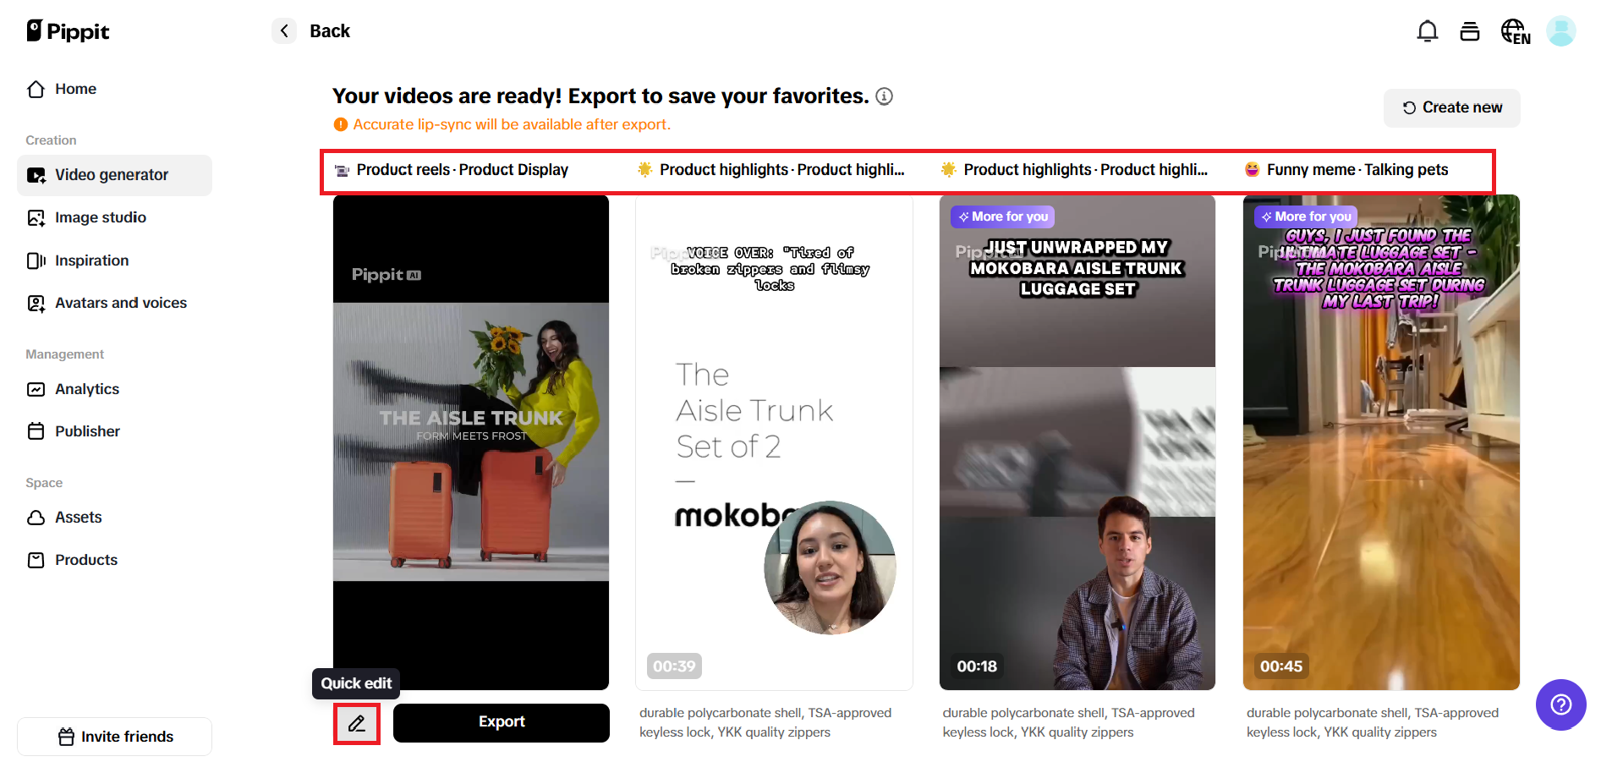Click the info tooltip beside the headline
The height and width of the screenshot is (762, 1623).
[x=885, y=96]
